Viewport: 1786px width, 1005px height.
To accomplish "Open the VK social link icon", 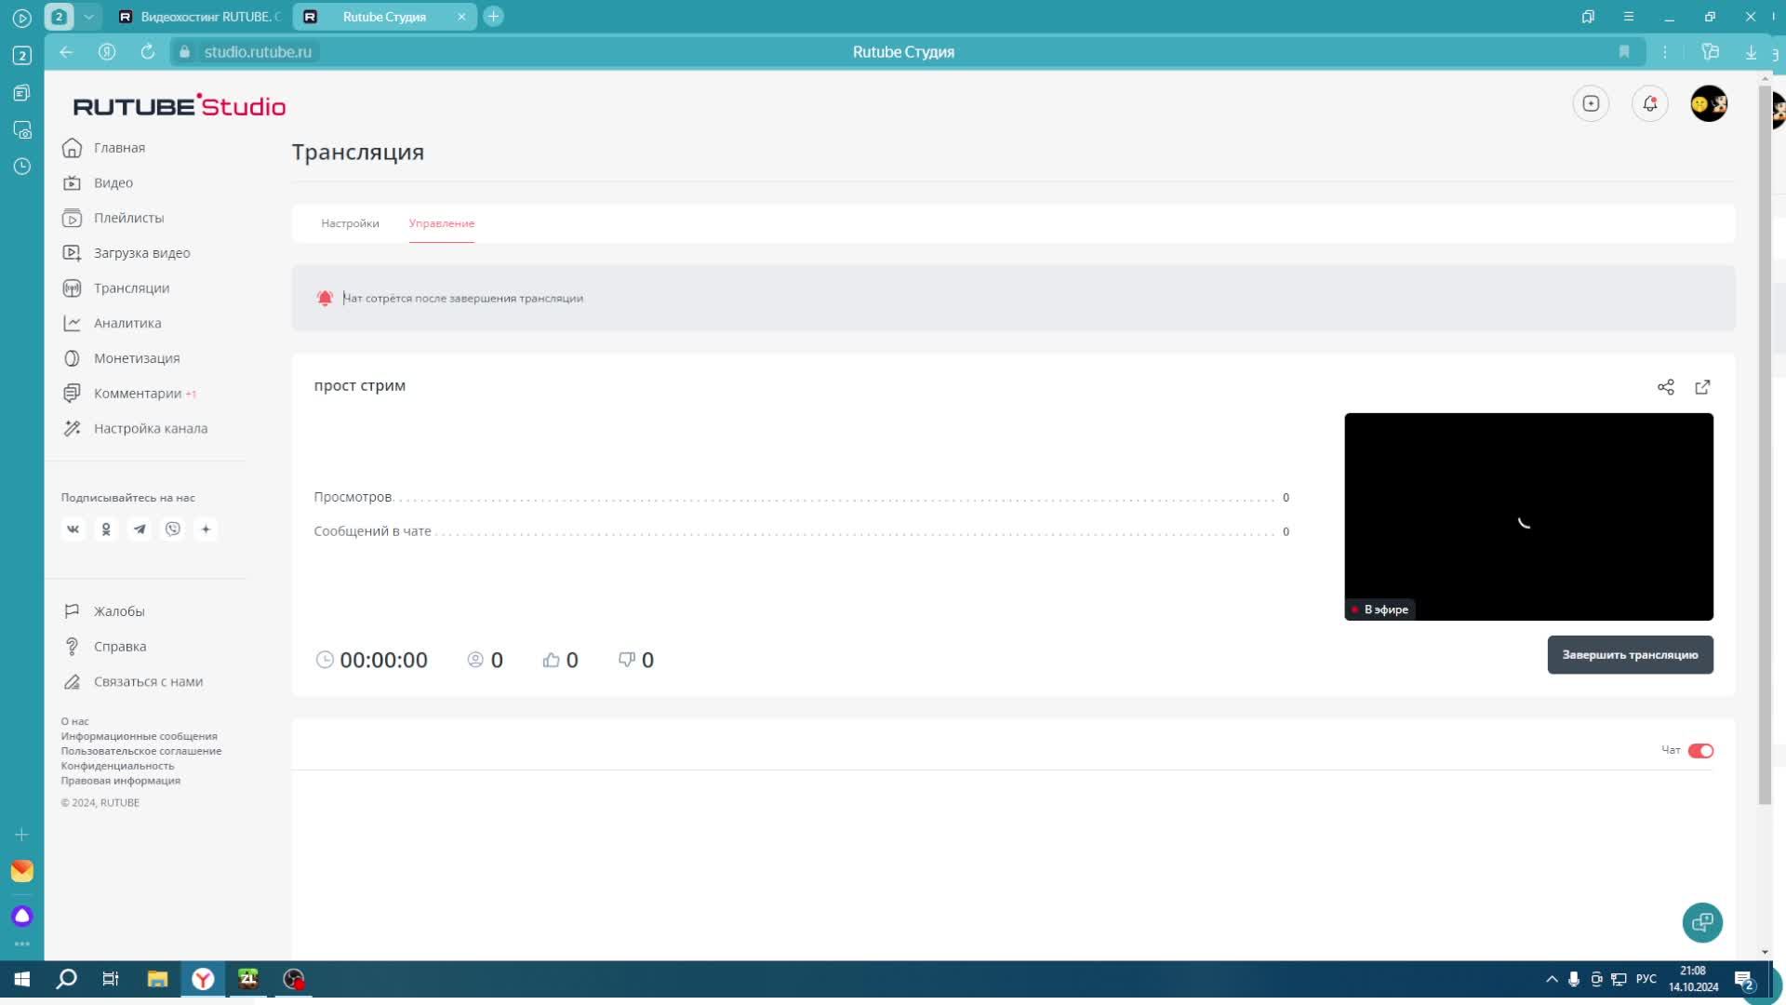I will pos(73,529).
